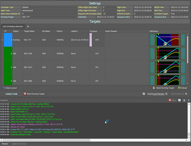This screenshot has height=146, width=191.
Task: Click the NGC 4286 ephemeris chart
Action: coord(168,80)
